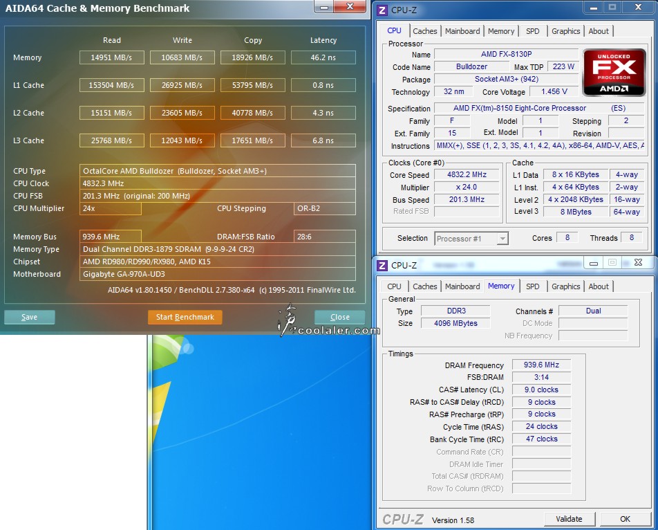Viewport: 658px width, 530px height.
Task: Select Memory tab in lower CPU-Z window
Action: (x=501, y=286)
